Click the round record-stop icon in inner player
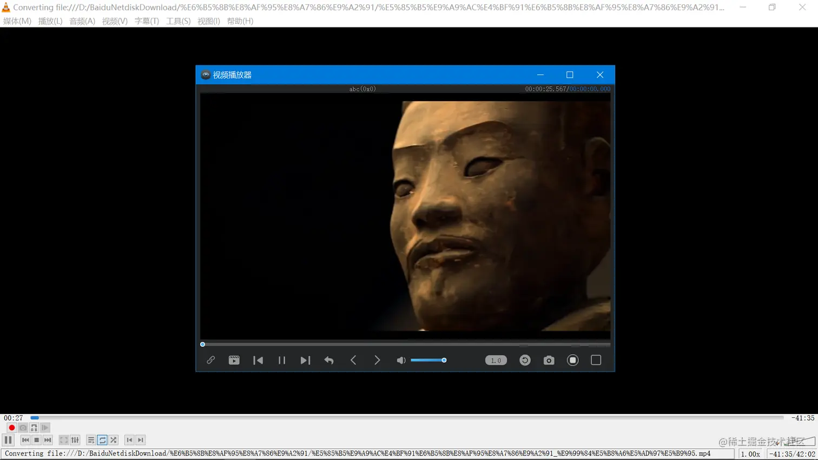The image size is (818, 460). [572, 360]
